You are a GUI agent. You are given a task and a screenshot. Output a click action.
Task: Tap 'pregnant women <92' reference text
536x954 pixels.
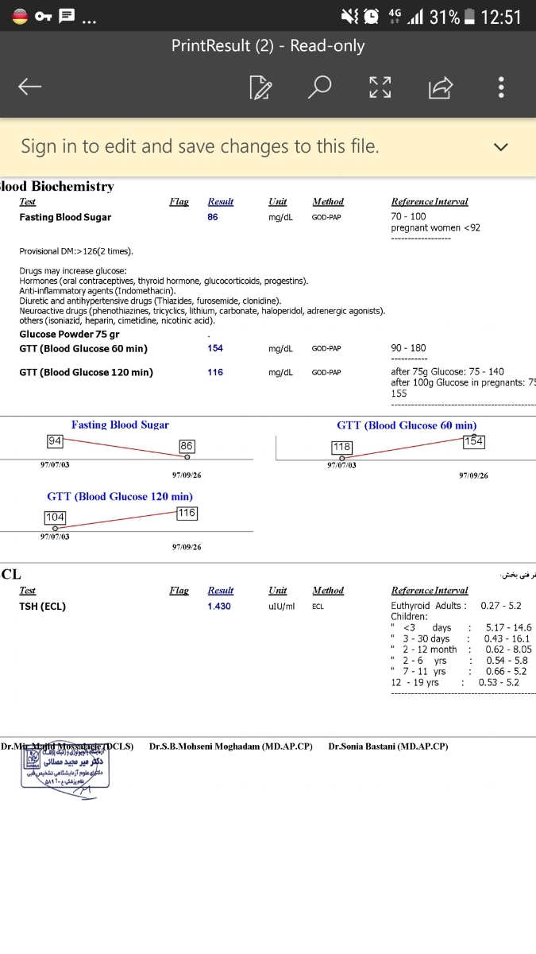pyautogui.click(x=435, y=227)
